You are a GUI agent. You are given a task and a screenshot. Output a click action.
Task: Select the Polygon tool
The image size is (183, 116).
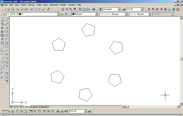tap(7, 31)
